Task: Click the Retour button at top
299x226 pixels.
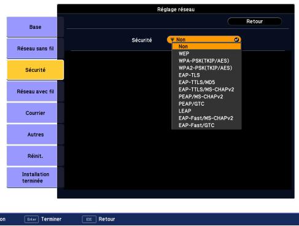Action: pos(254,21)
